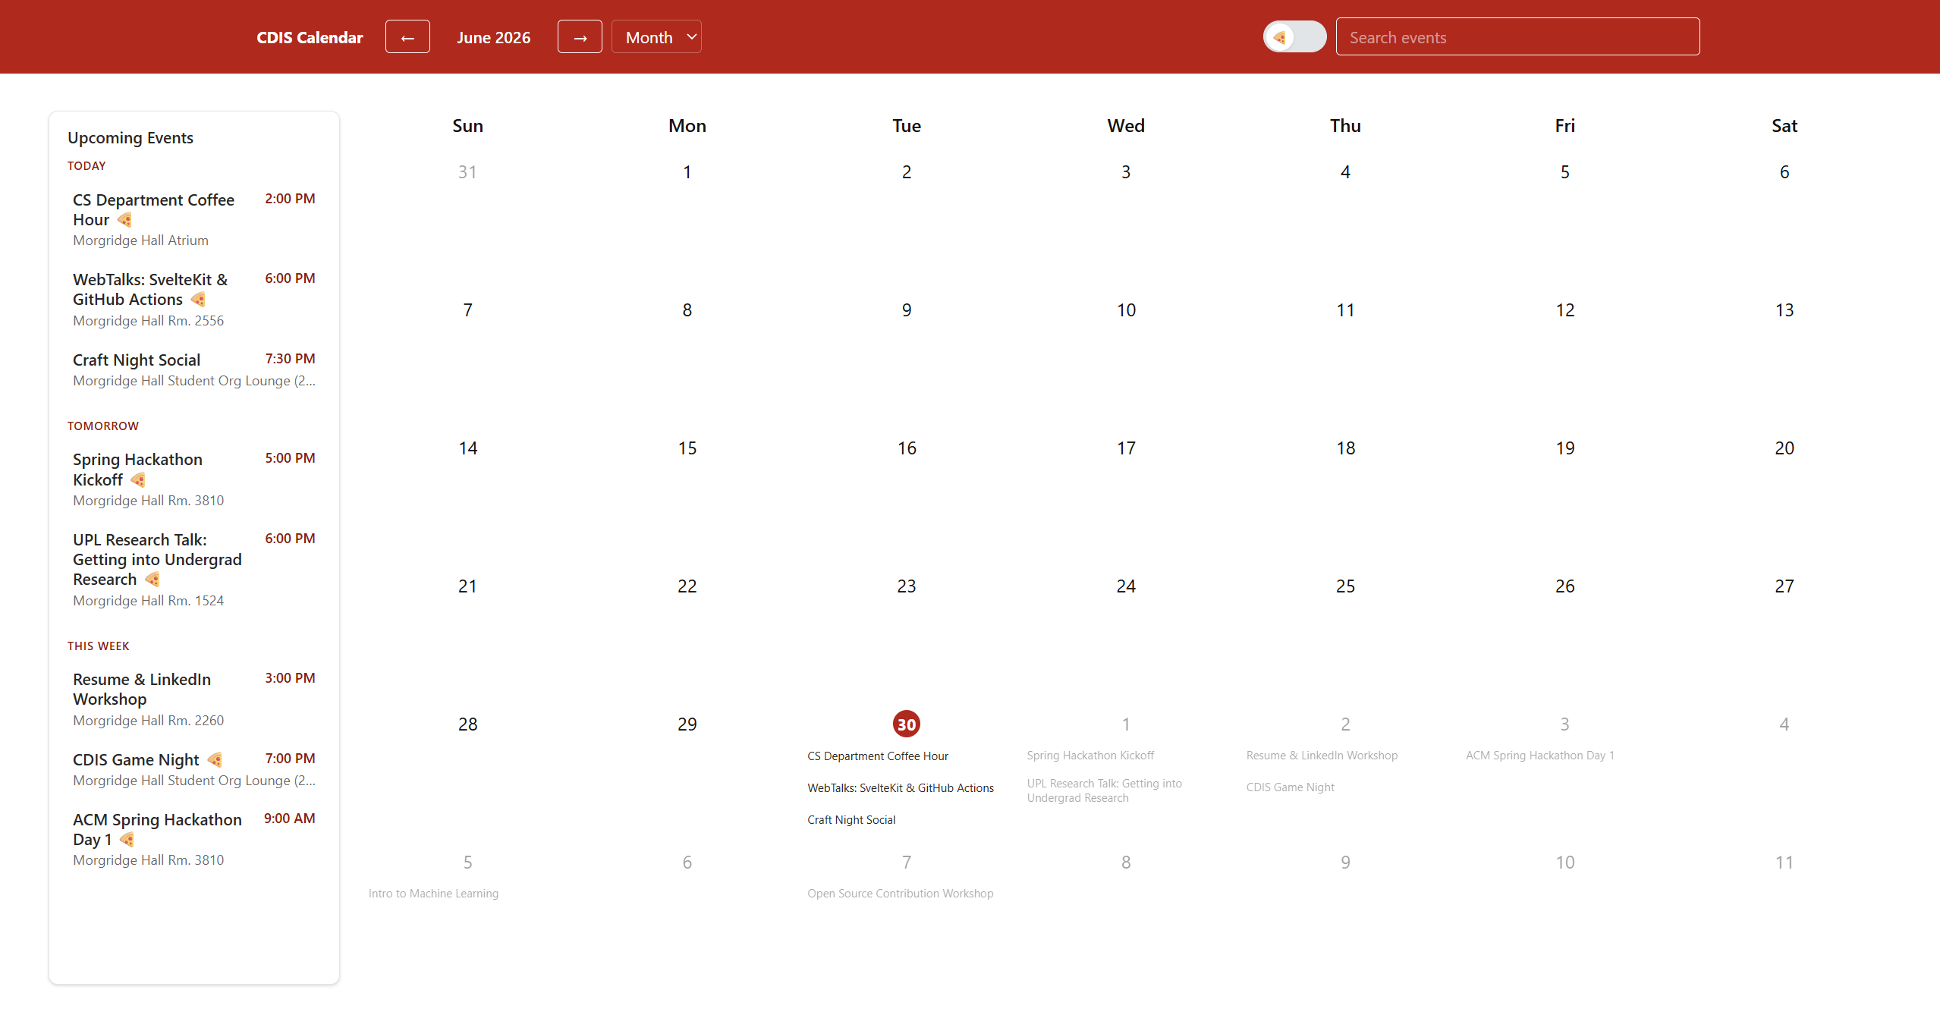
Task: Select June 18 in the calendar
Action: pyautogui.click(x=1345, y=448)
